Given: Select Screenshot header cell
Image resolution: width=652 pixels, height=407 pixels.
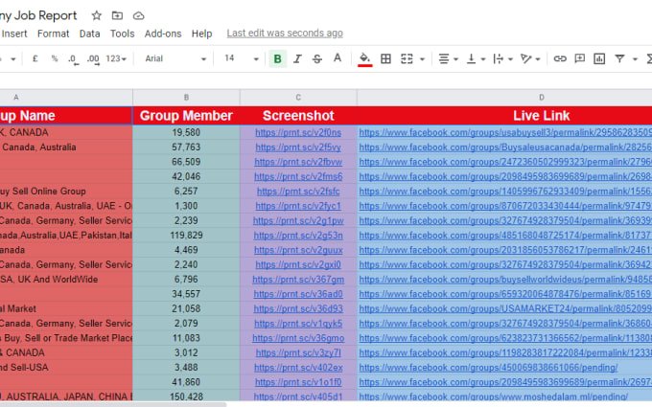Looking at the screenshot, I should (x=298, y=116).
